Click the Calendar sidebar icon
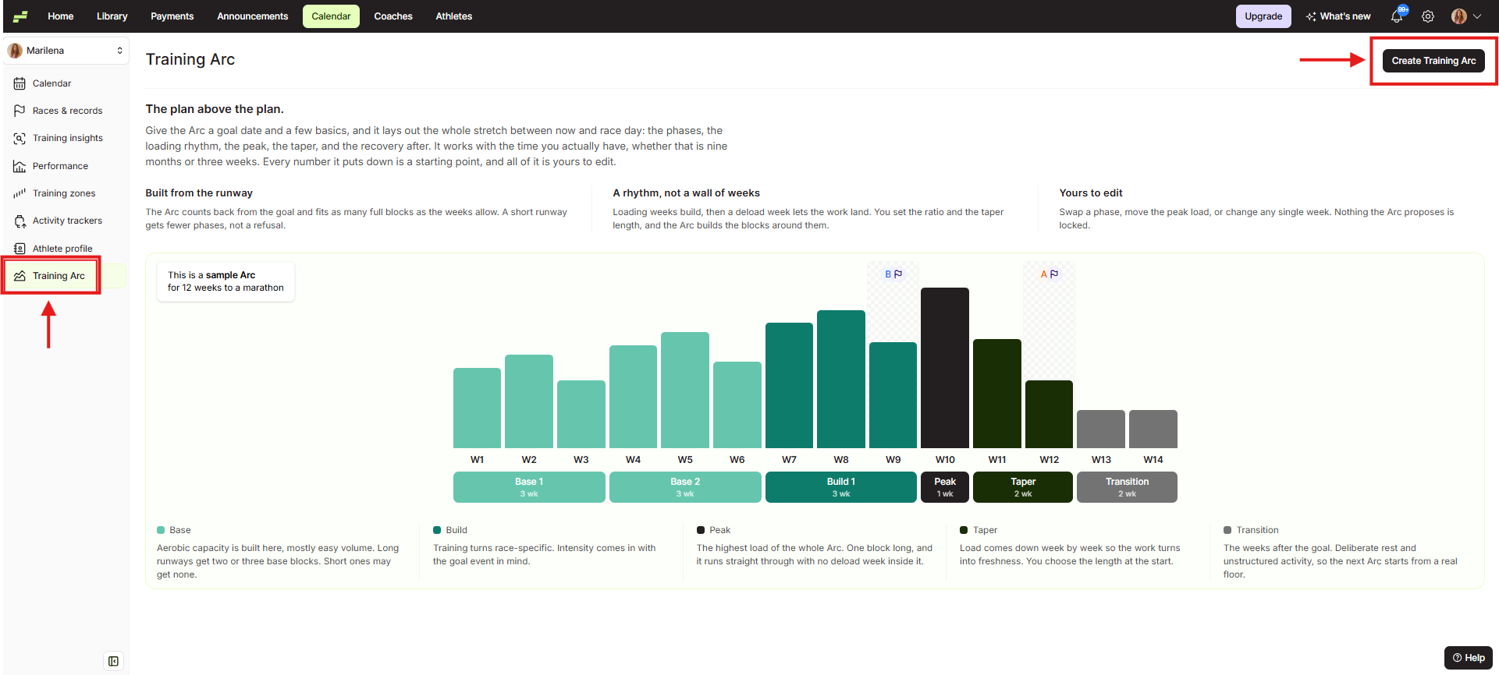This screenshot has width=1499, height=675. (x=20, y=83)
